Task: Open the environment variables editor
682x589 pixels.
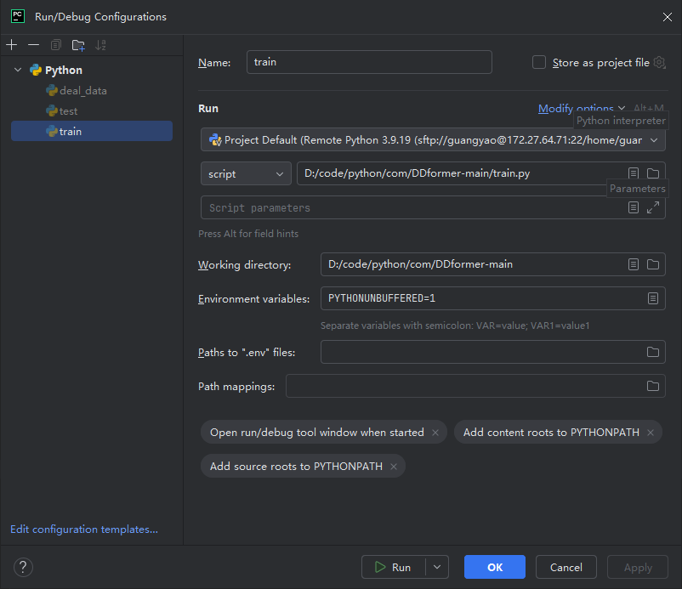Action: pos(652,297)
